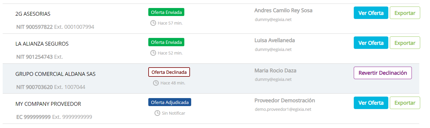Select the Oferta Declinada status badge
Screen dimensions: 430x128
169,72
